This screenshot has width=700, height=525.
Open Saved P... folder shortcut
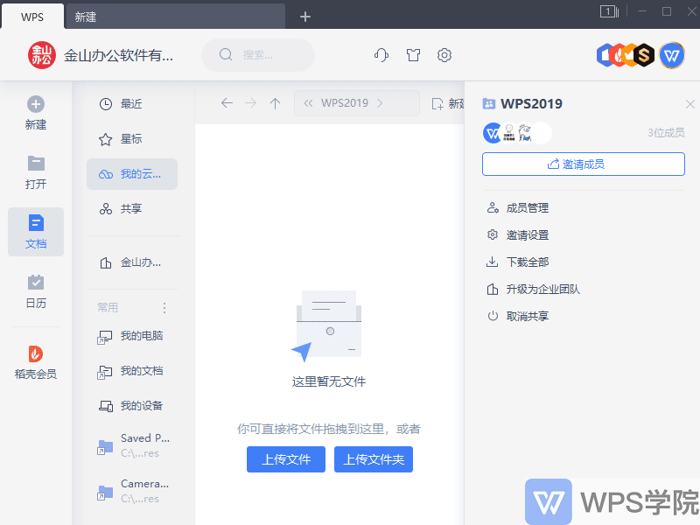pyautogui.click(x=132, y=445)
